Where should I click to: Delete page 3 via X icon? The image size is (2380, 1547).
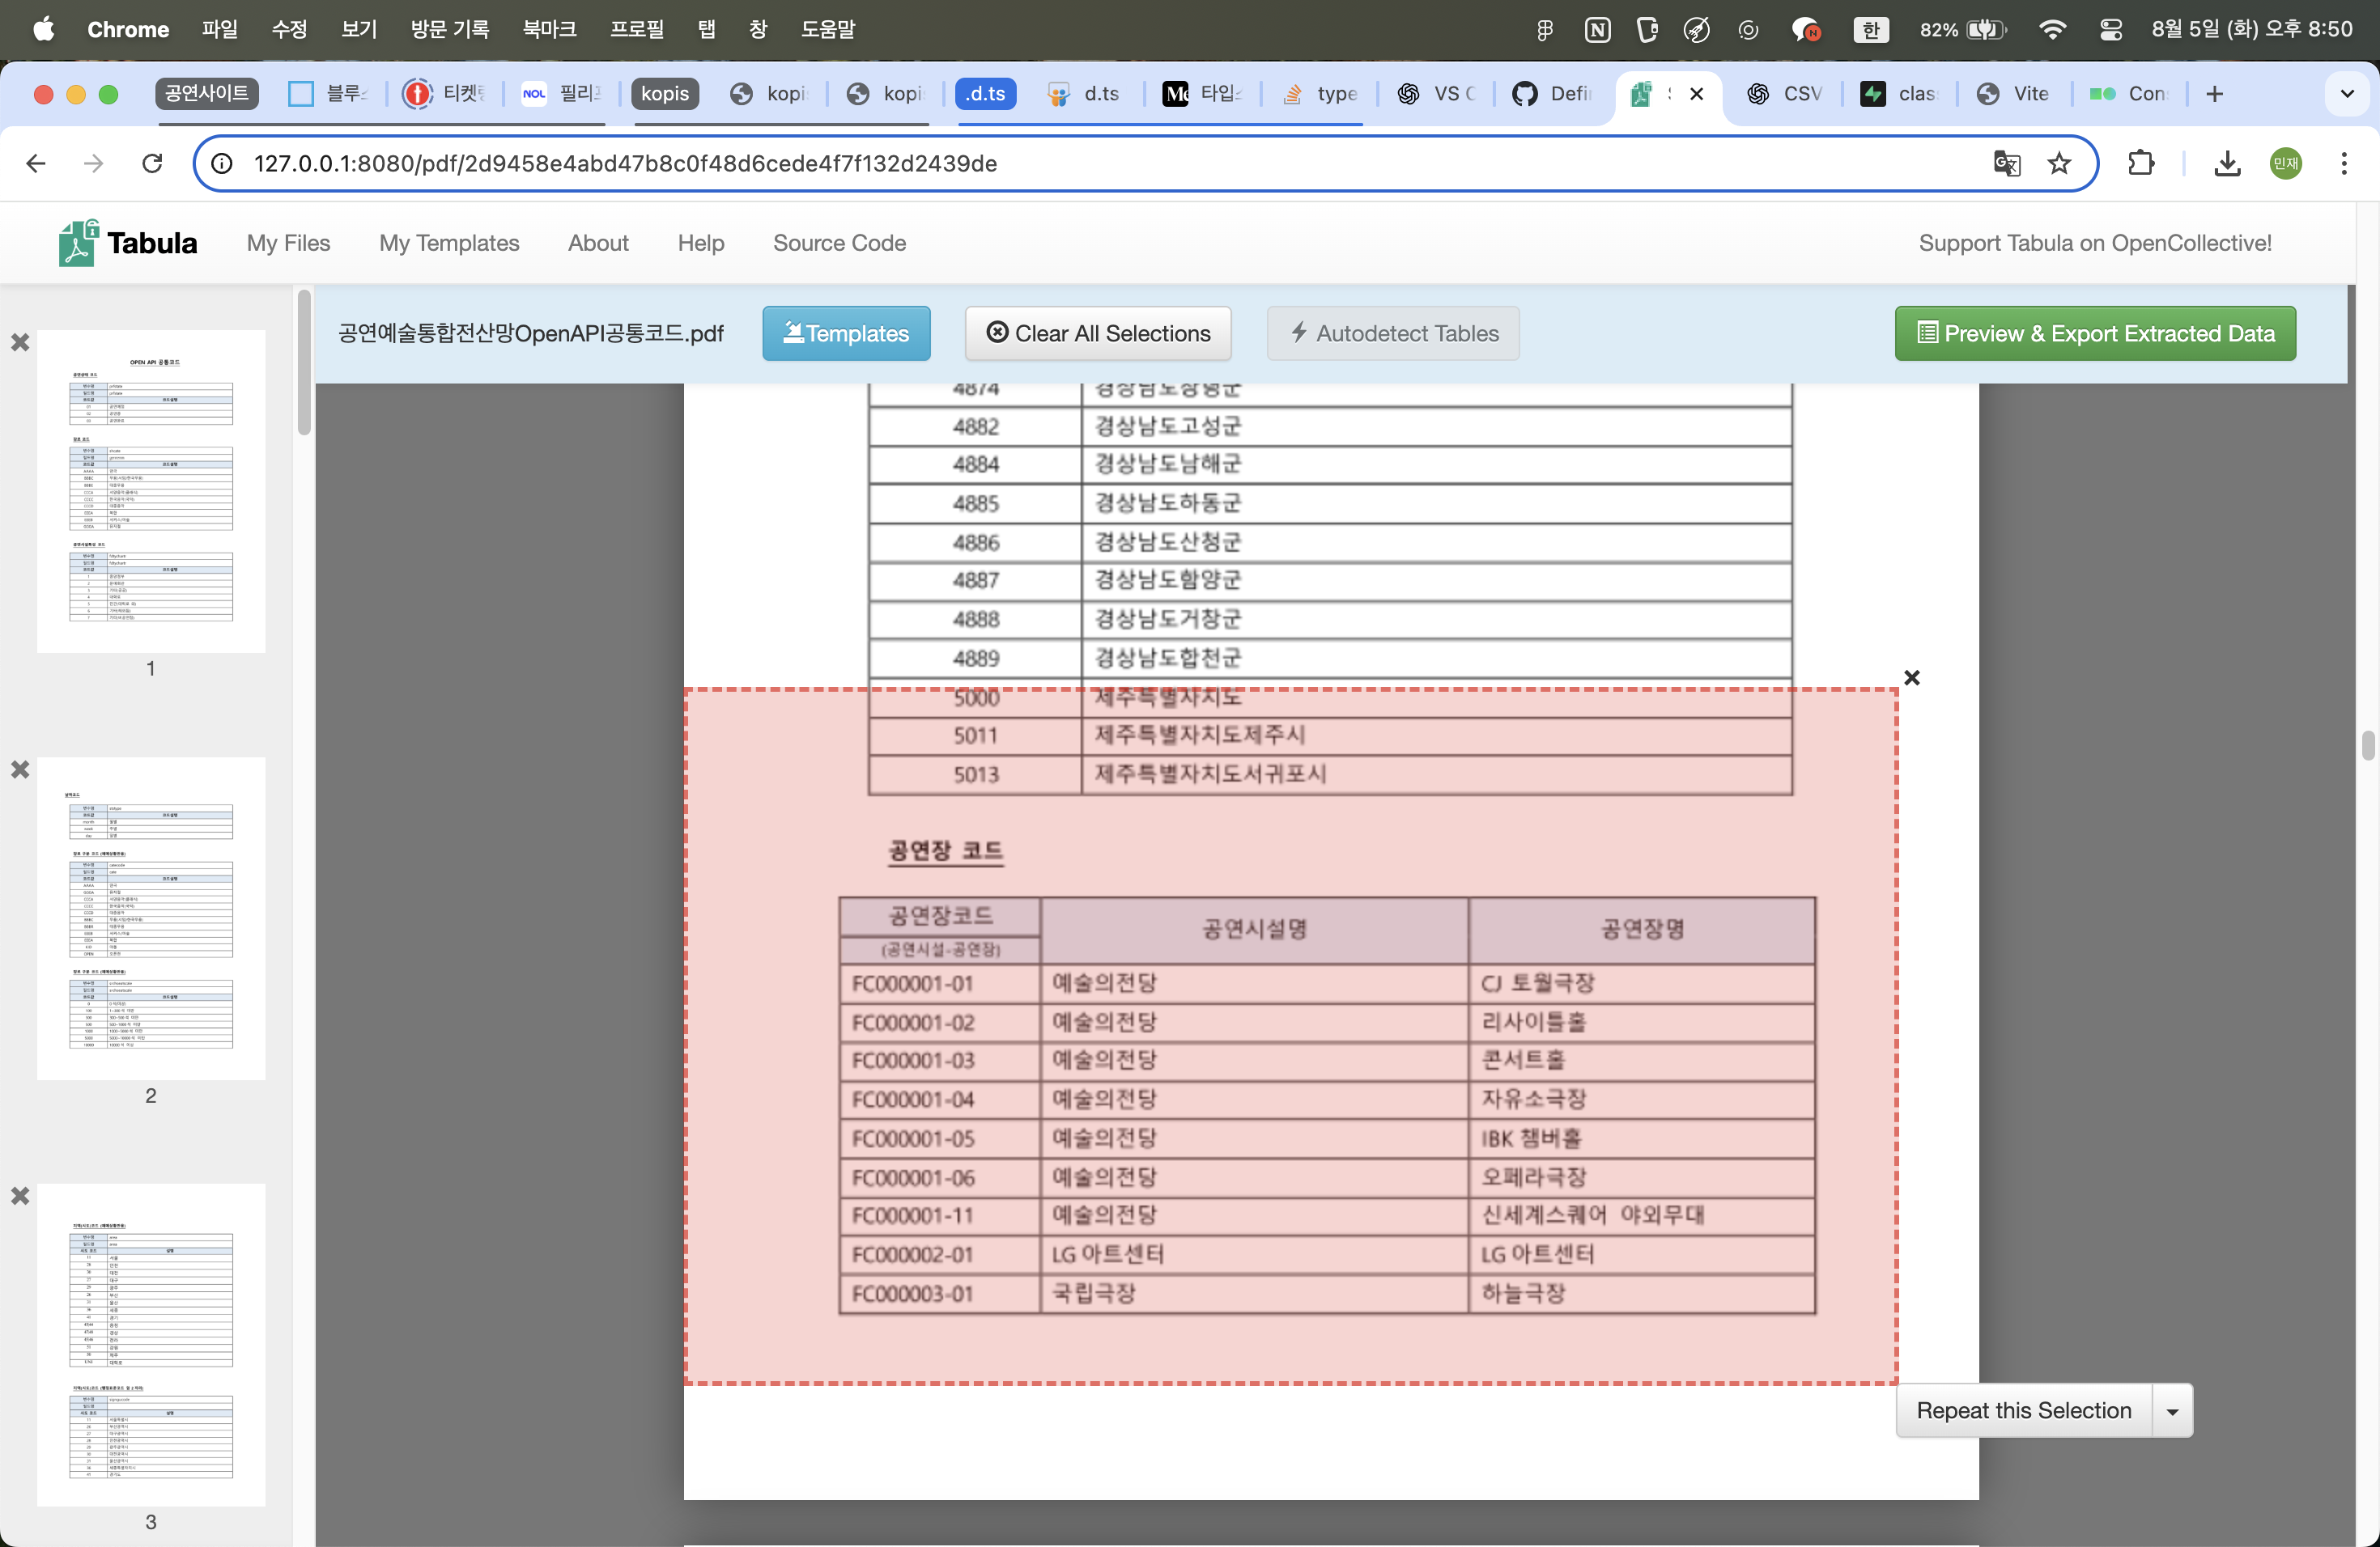(x=20, y=1196)
